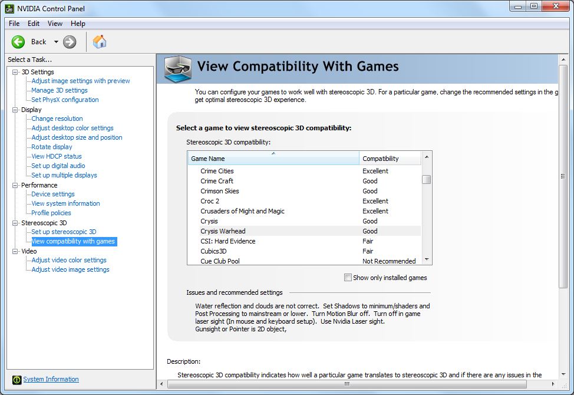Collapse the Performance tree node
The image size is (574, 395).
[x=15, y=185]
